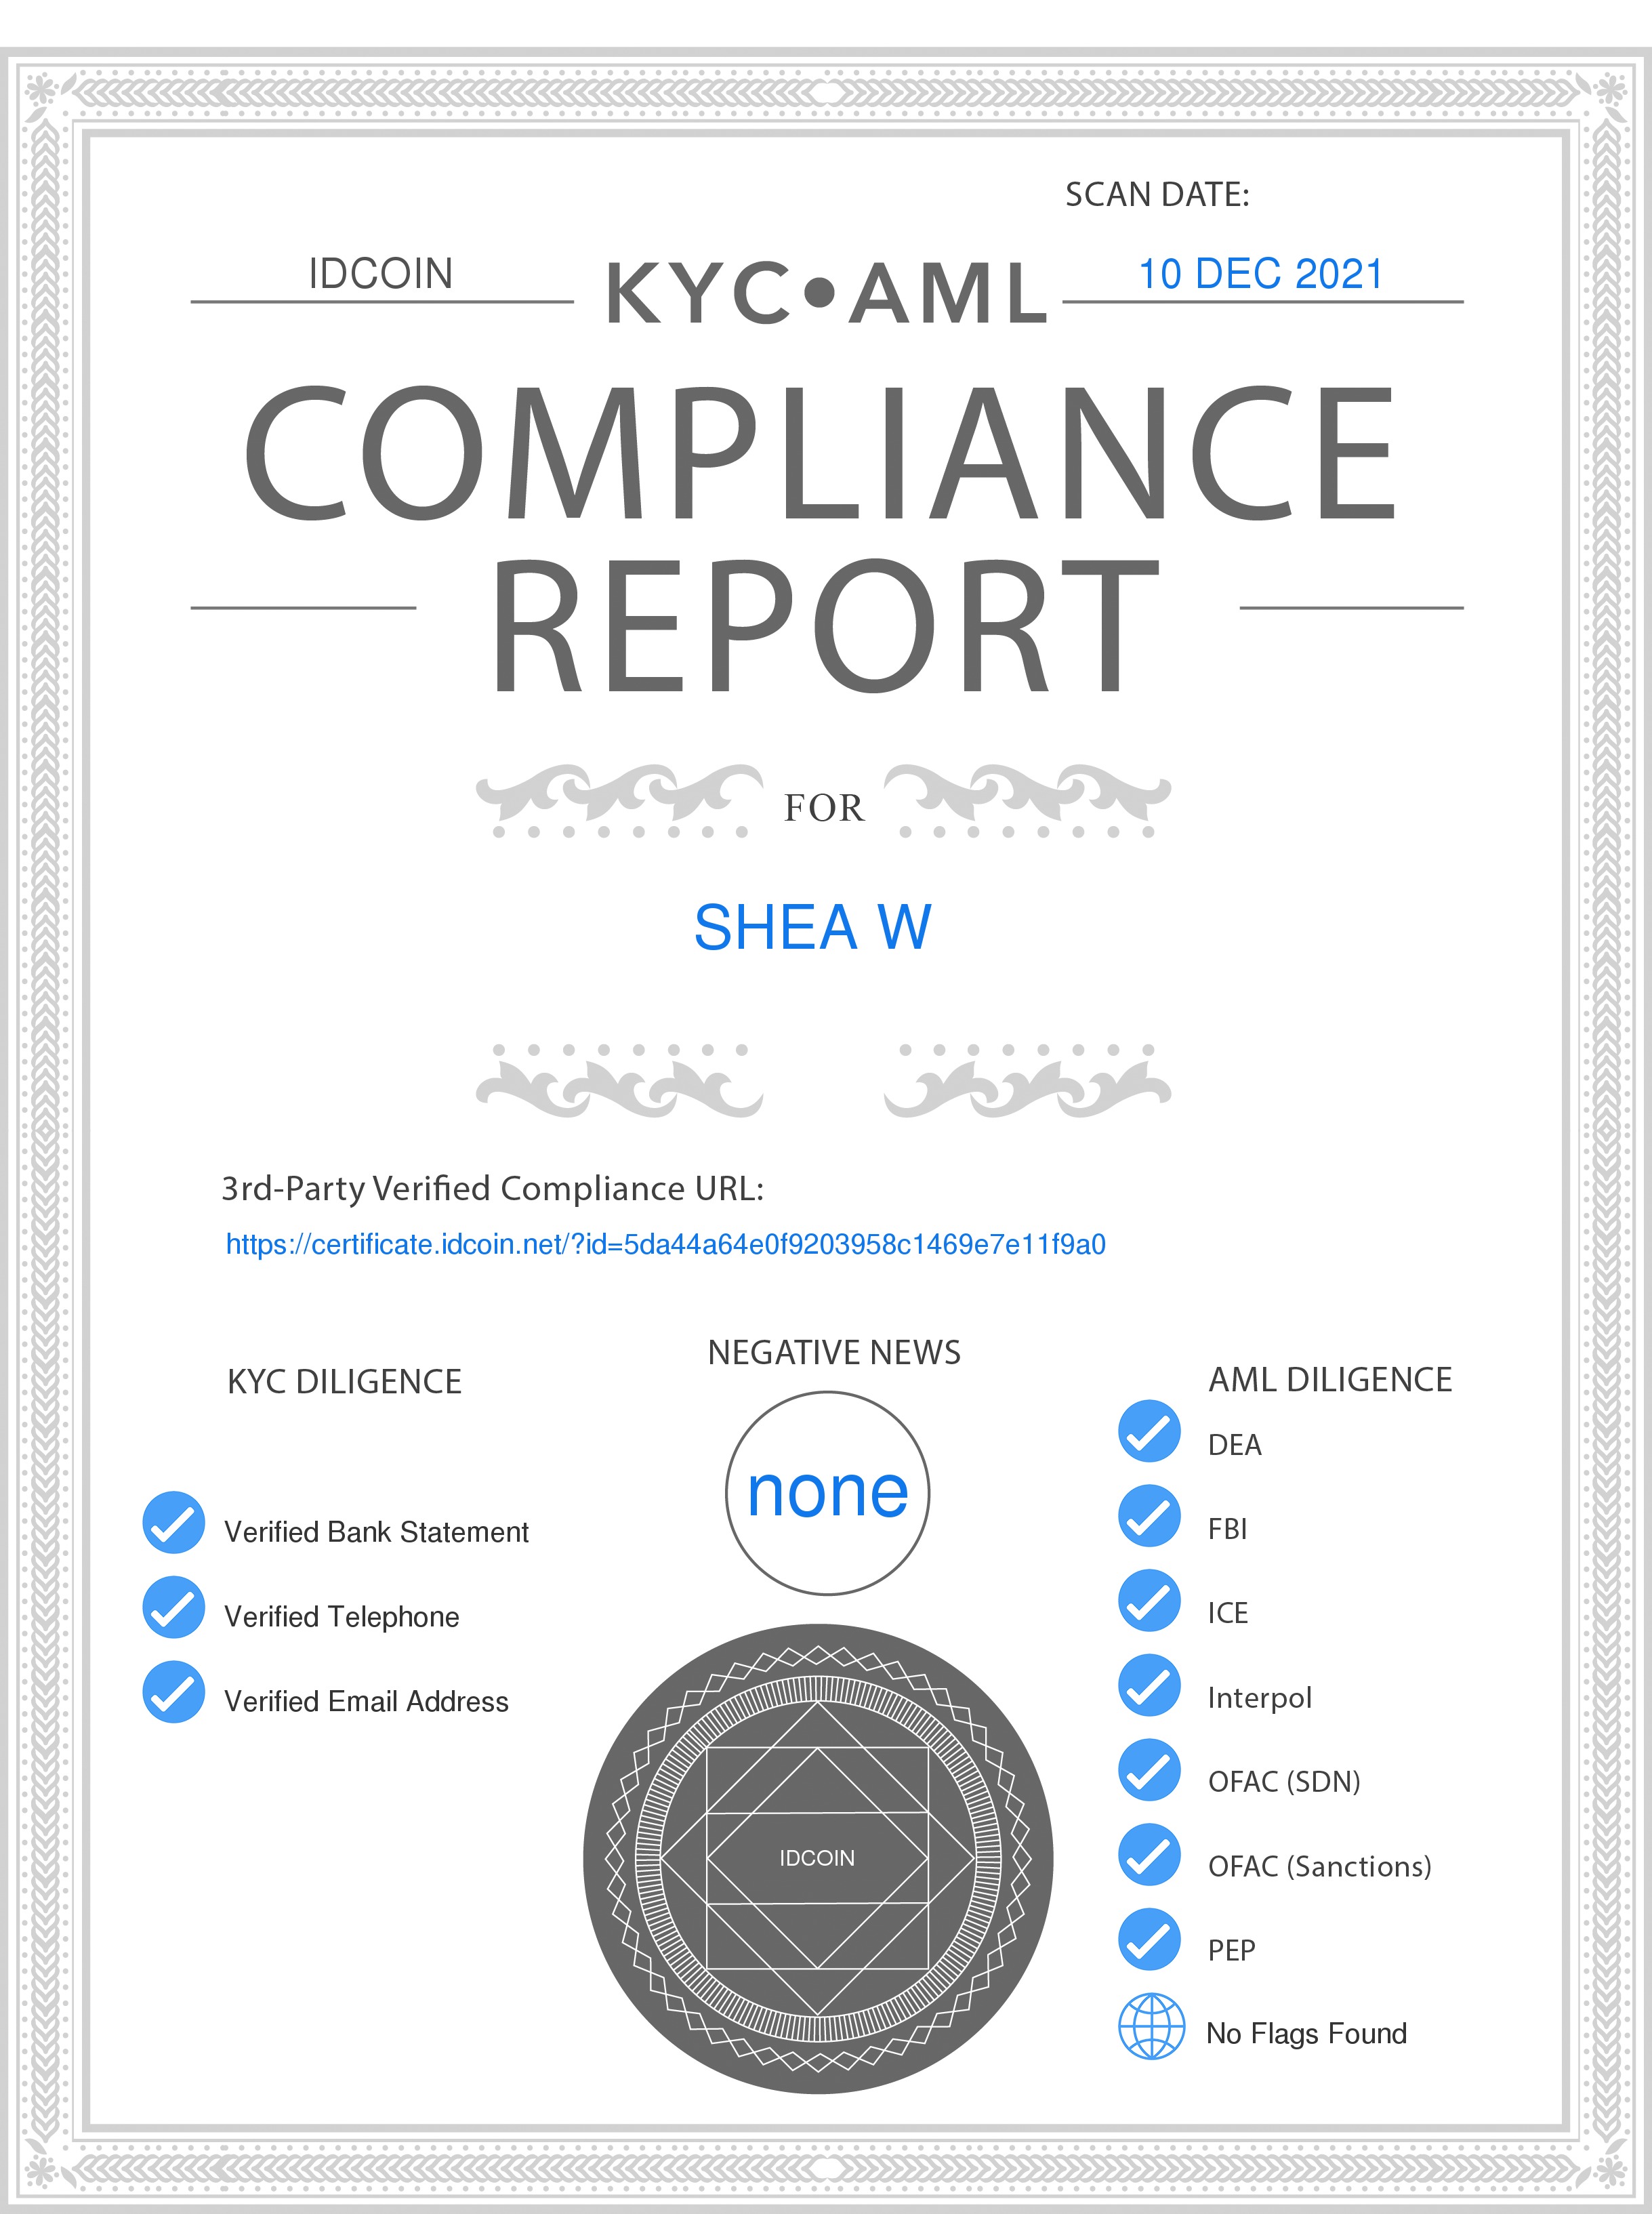Image resolution: width=1652 pixels, height=2214 pixels.
Task: Click the checkmark icon beside Interpol
Action: tap(1149, 1685)
